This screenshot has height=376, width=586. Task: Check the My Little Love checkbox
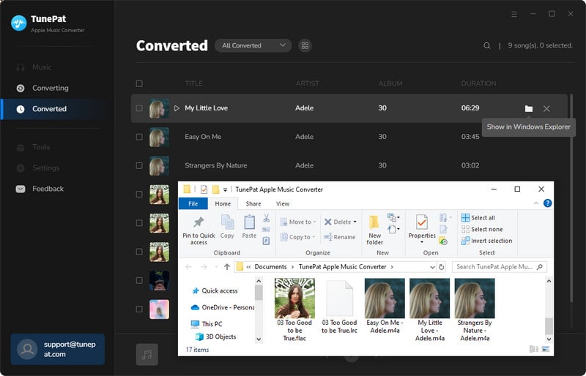coord(139,108)
